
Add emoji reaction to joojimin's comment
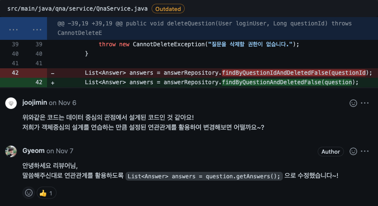pyautogui.click(x=353, y=103)
